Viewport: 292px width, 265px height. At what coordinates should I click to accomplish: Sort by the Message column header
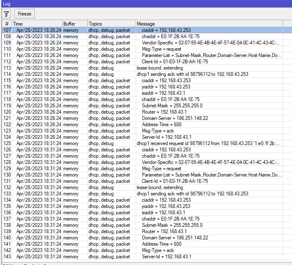209,24
